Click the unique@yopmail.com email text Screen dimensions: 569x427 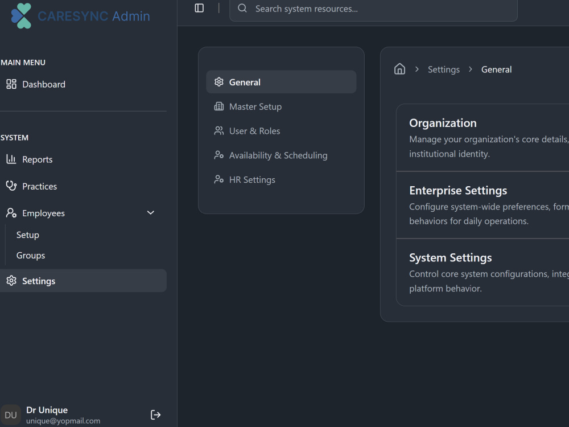coord(63,421)
